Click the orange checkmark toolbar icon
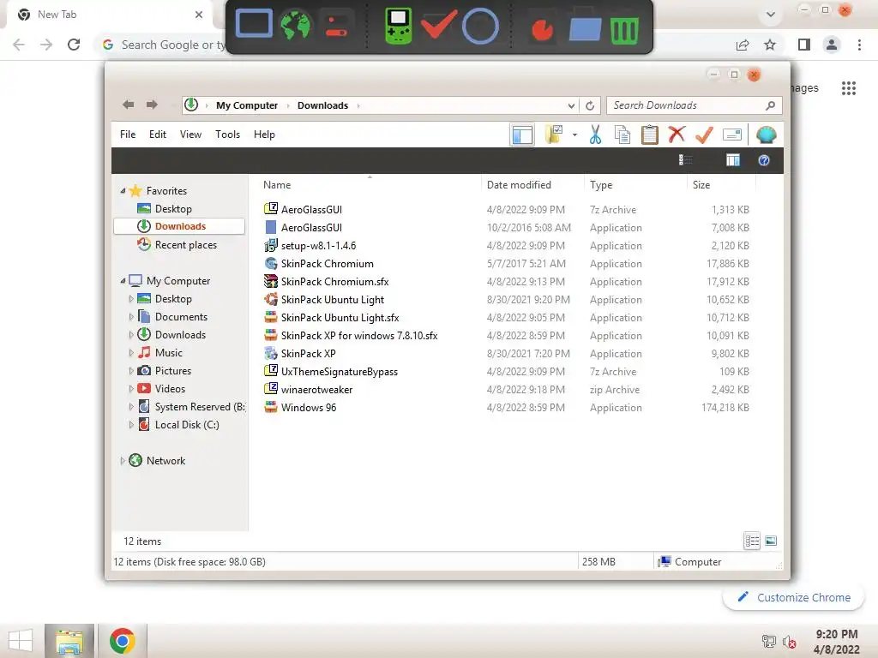Viewport: 878px width, 658px height. (x=704, y=135)
